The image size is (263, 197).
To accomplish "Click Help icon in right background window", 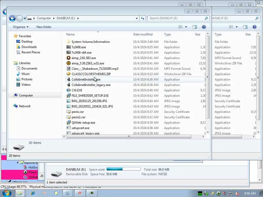I will (254, 27).
